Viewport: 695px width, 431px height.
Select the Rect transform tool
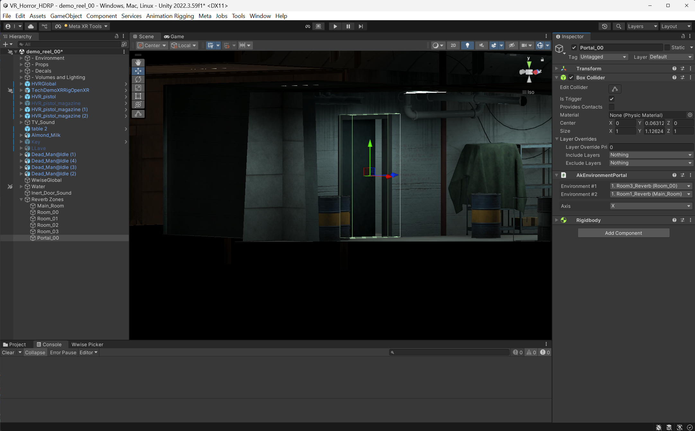pos(138,96)
